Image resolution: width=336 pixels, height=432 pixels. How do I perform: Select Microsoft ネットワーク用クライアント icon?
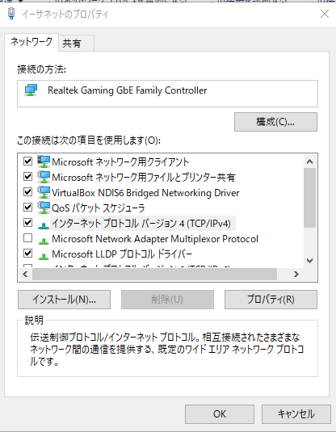pyautogui.click(x=44, y=161)
